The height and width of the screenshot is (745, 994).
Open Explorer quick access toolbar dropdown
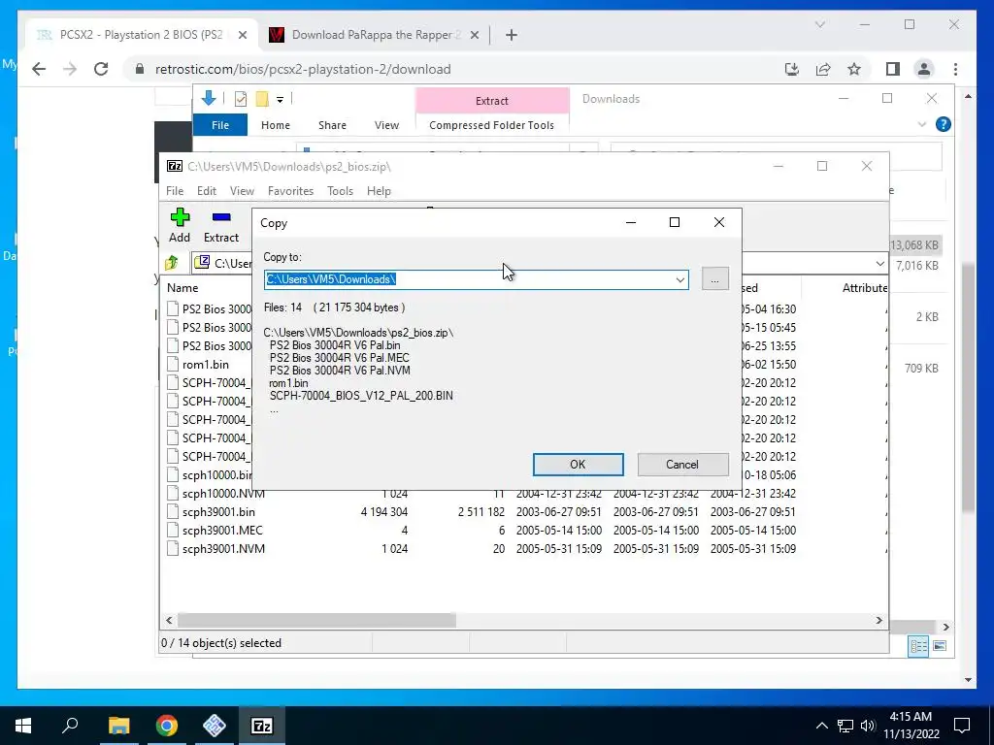point(280,100)
